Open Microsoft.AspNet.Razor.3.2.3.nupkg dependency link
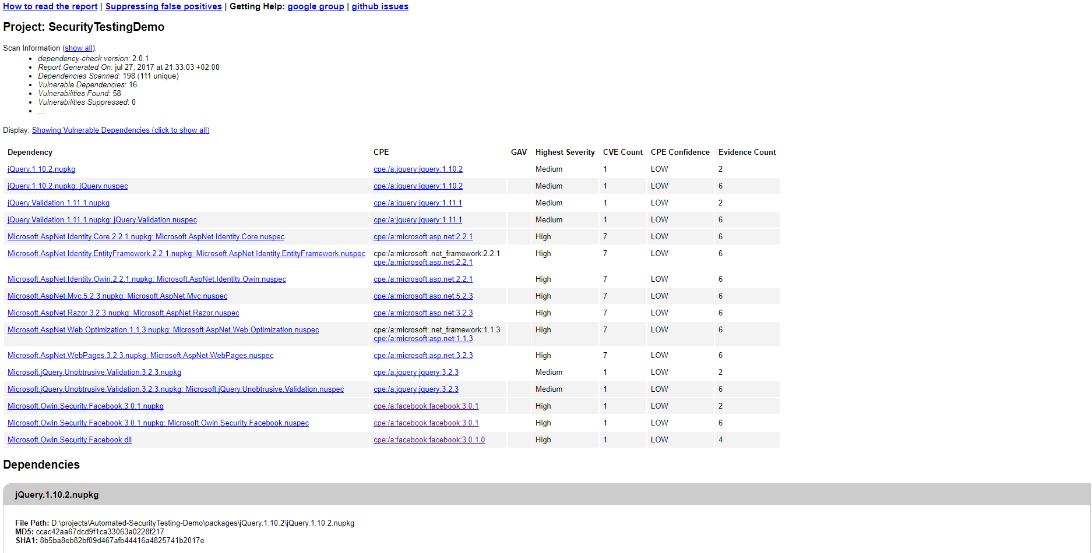This screenshot has width=1092, height=553. point(124,313)
